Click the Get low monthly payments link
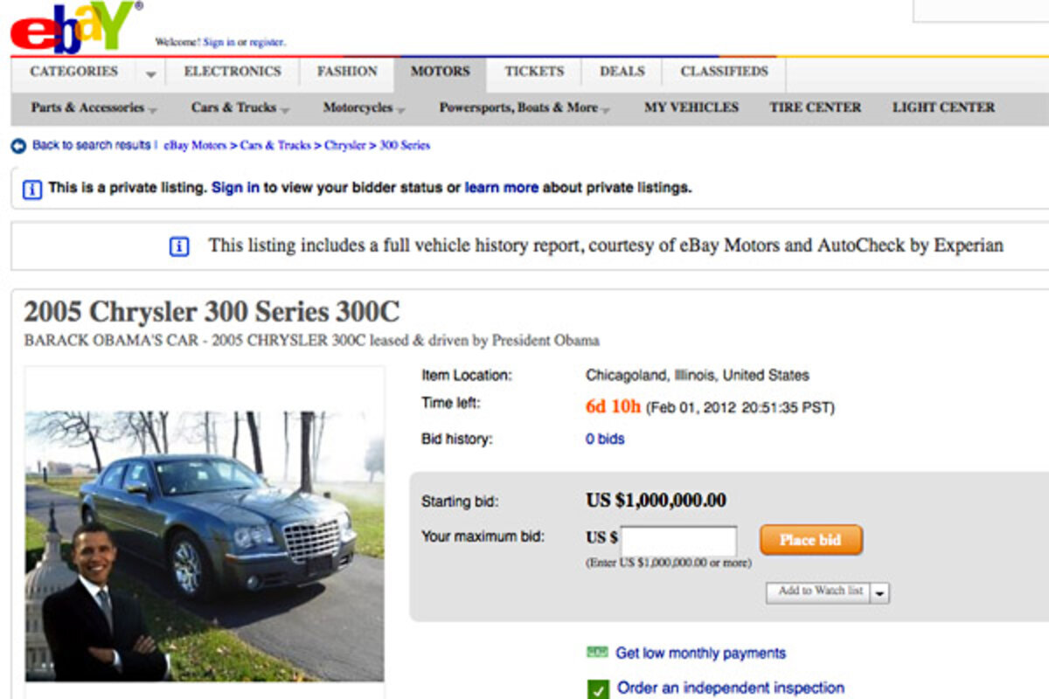 point(700,653)
